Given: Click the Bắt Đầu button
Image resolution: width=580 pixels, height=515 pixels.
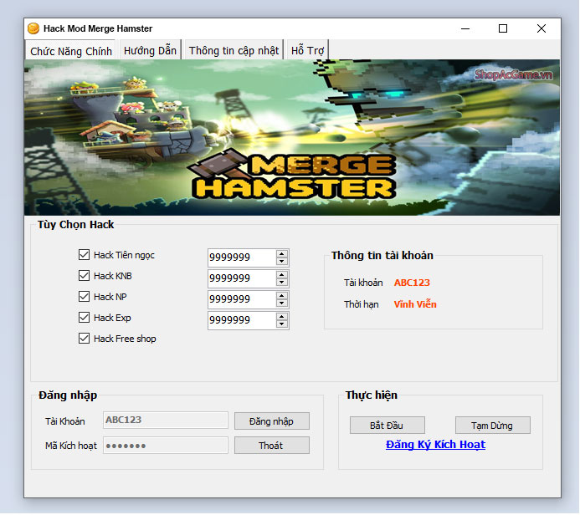Looking at the screenshot, I should pos(387,426).
